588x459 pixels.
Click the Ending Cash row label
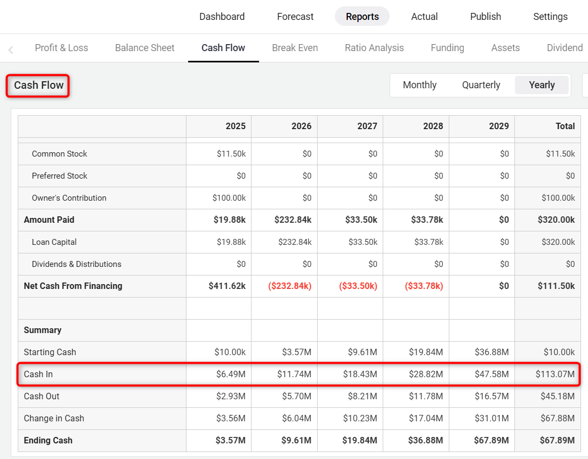(x=48, y=441)
